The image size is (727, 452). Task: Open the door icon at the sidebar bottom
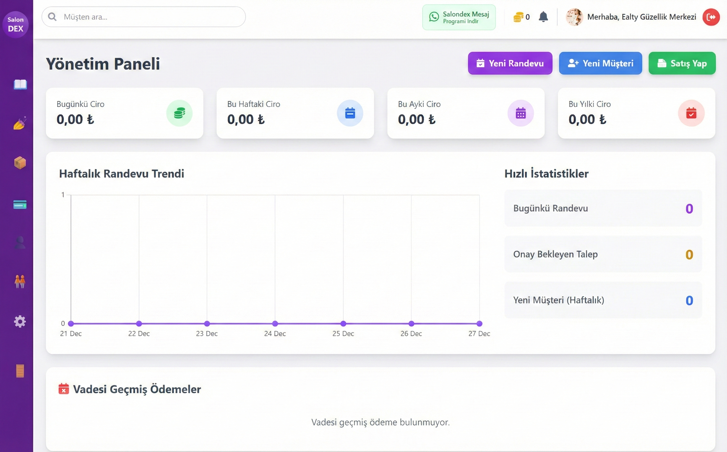20,371
